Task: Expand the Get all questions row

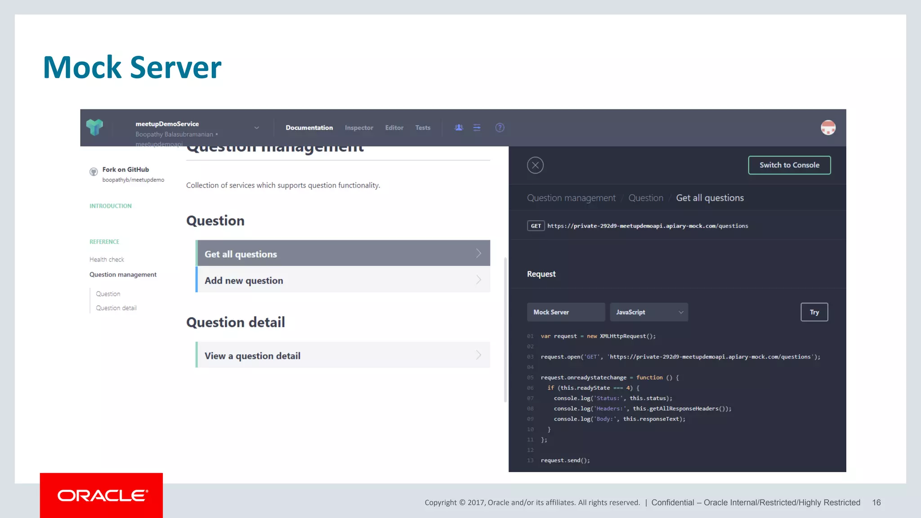Action: pyautogui.click(x=343, y=254)
